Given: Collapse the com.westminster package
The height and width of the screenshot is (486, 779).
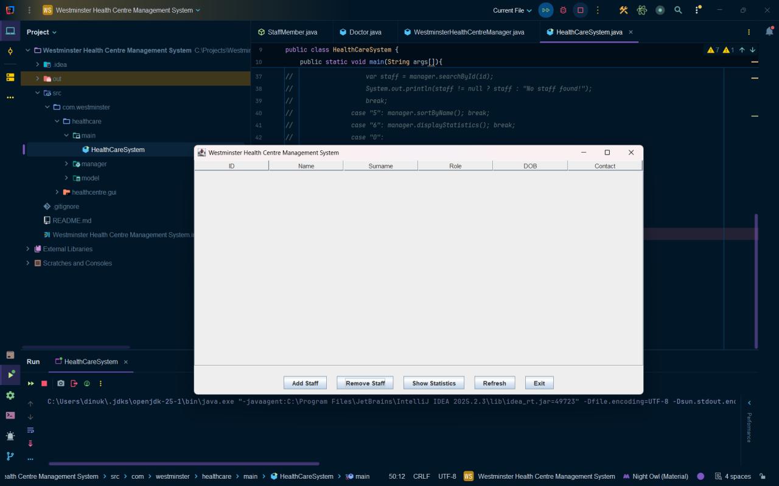Looking at the screenshot, I should tap(47, 107).
